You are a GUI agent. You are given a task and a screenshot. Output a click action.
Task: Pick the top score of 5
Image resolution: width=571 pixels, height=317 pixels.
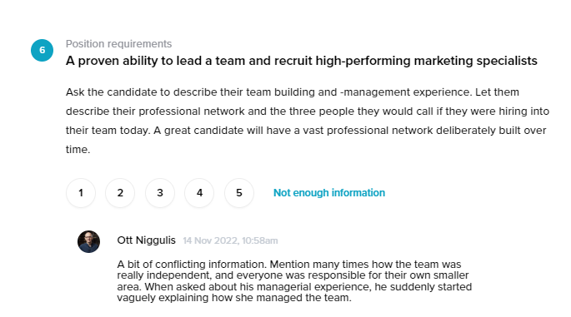[x=239, y=193]
